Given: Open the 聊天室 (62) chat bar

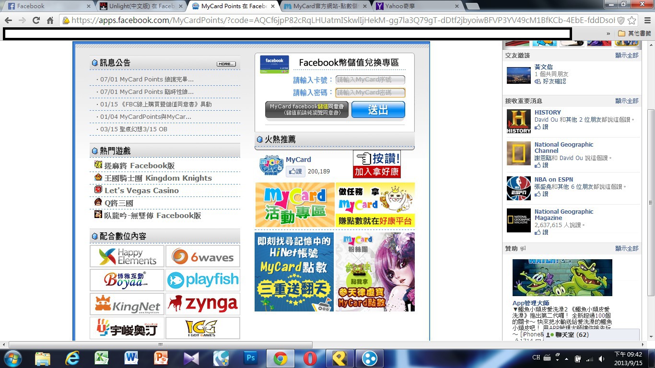Looking at the screenshot, I should pyautogui.click(x=591, y=335).
